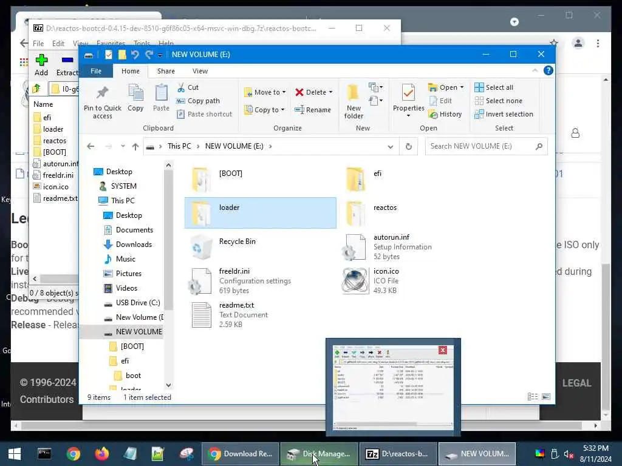622x466 pixels.
Task: Click Select all in ribbon
Action: pos(494,87)
